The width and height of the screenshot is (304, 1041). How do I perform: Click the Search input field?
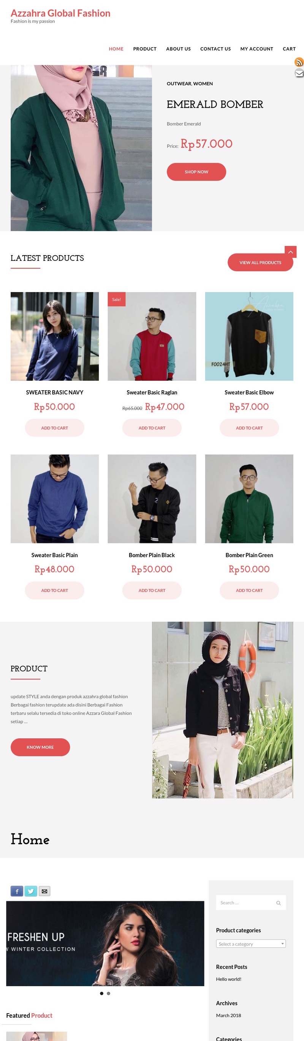(251, 902)
